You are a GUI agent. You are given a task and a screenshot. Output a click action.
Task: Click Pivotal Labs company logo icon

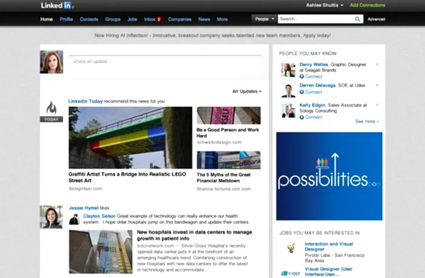click(291, 248)
